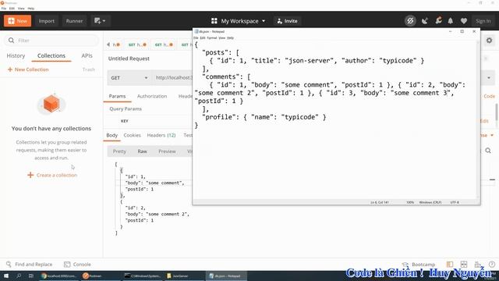Select the response Body tab
499x281 pixels.
111,135
